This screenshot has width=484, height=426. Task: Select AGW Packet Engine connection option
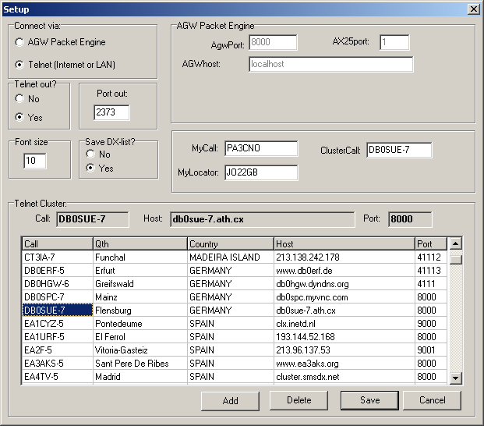pyautogui.click(x=20, y=42)
